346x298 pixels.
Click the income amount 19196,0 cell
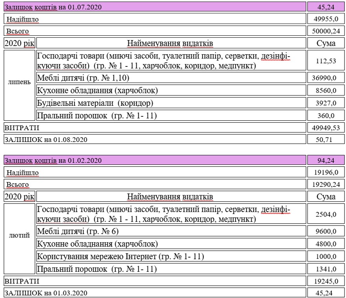click(x=326, y=172)
